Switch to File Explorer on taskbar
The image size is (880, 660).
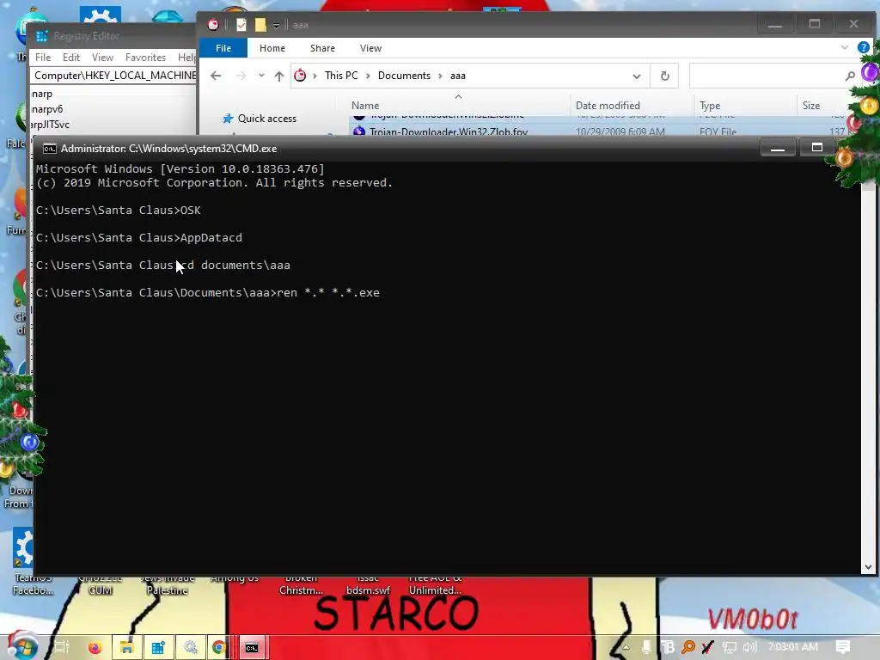point(127,647)
